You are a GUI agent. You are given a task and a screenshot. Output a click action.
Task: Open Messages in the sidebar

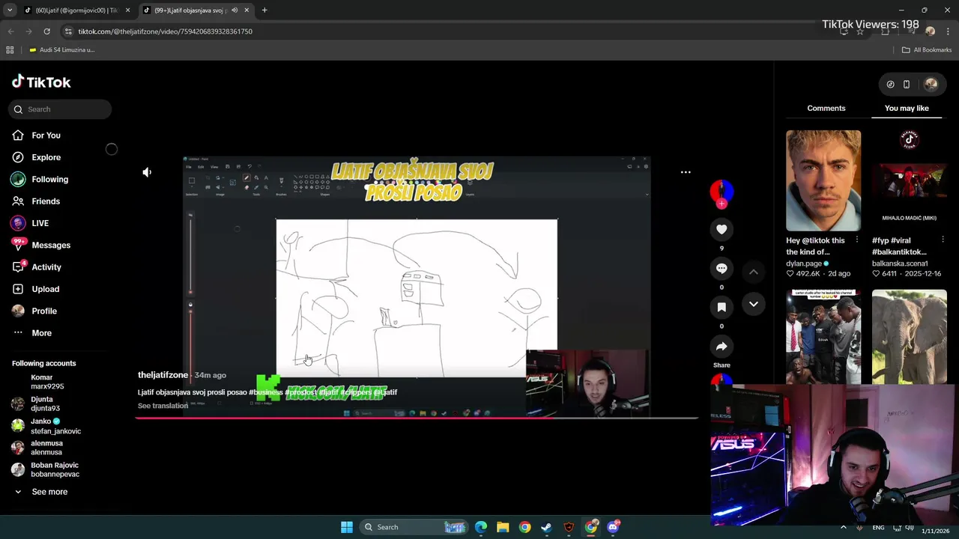50,245
